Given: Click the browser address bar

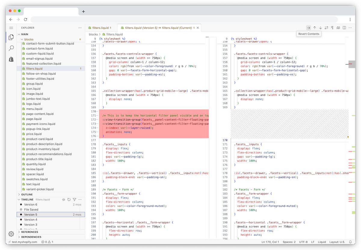Looking at the screenshot, I should click(184, 19).
